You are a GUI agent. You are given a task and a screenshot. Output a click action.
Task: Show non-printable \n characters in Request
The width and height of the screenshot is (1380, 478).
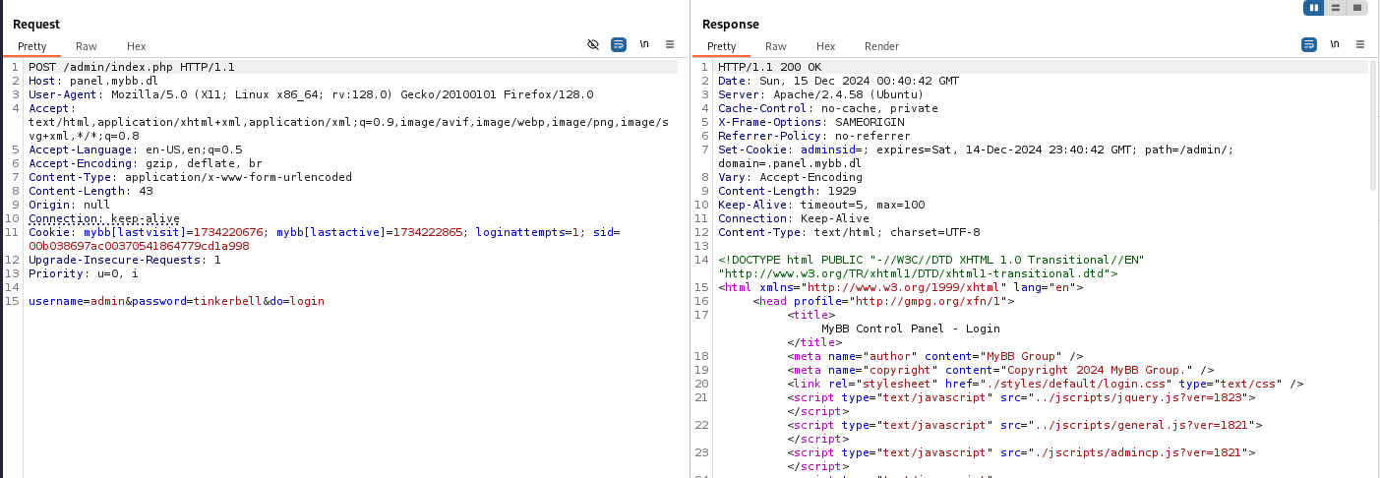[644, 45]
